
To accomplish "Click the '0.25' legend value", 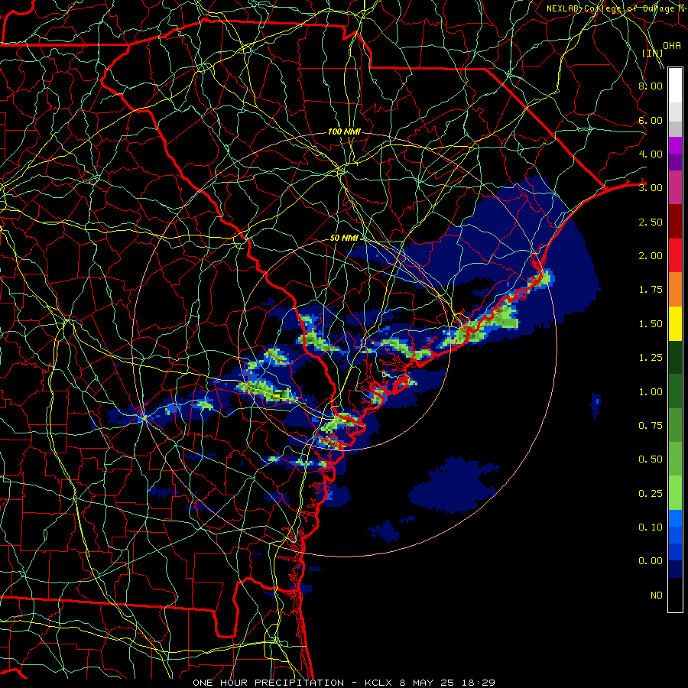I will [x=651, y=494].
